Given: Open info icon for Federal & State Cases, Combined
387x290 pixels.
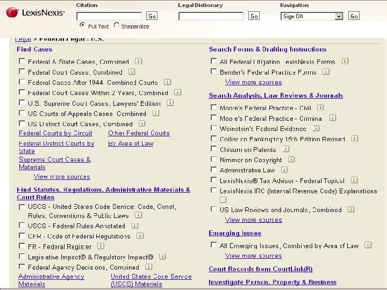Looking at the screenshot, I should 139,61.
